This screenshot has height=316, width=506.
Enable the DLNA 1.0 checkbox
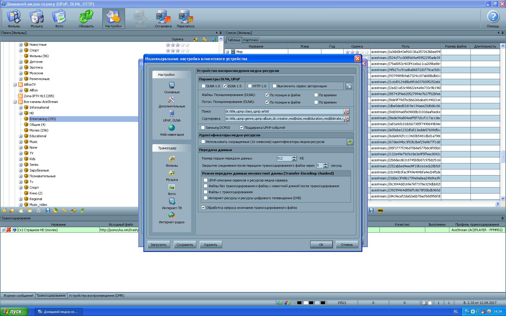pos(204,86)
